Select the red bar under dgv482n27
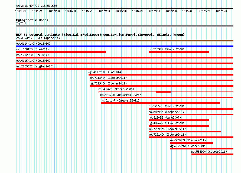The image size is (241, 173). 179,126
